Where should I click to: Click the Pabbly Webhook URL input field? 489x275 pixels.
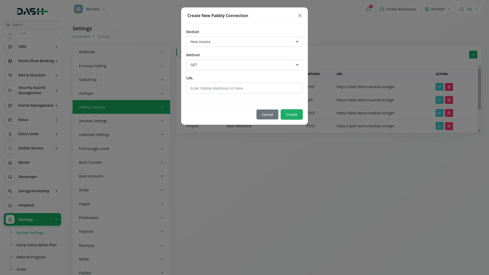pos(244,88)
